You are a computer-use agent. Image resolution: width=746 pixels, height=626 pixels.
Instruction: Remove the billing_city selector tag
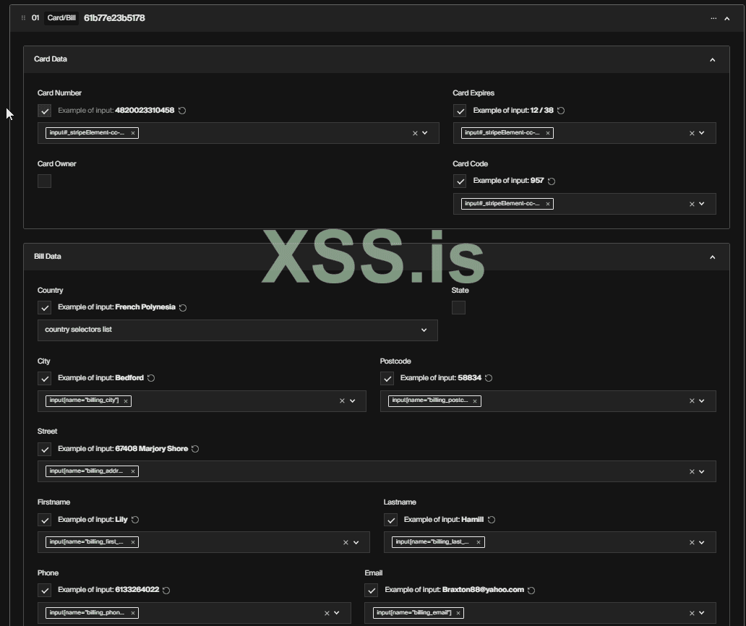126,401
